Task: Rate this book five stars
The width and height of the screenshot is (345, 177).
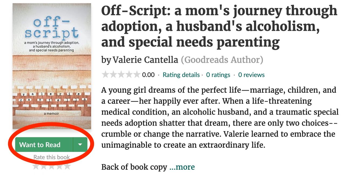Action: pyautogui.click(x=67, y=166)
